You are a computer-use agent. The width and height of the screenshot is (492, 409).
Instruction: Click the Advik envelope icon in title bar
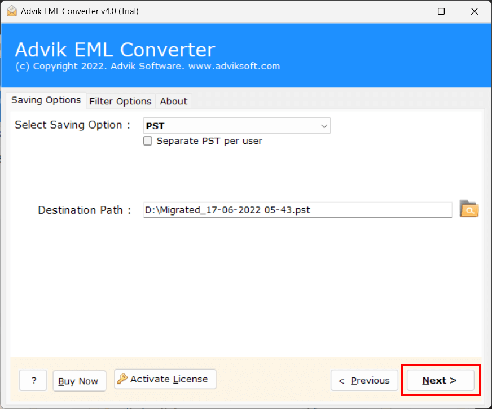click(x=12, y=11)
